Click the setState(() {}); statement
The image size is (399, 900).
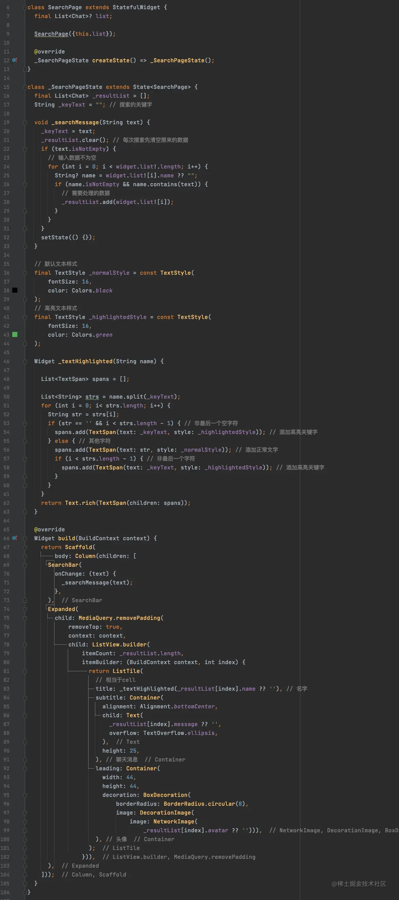tap(68, 237)
